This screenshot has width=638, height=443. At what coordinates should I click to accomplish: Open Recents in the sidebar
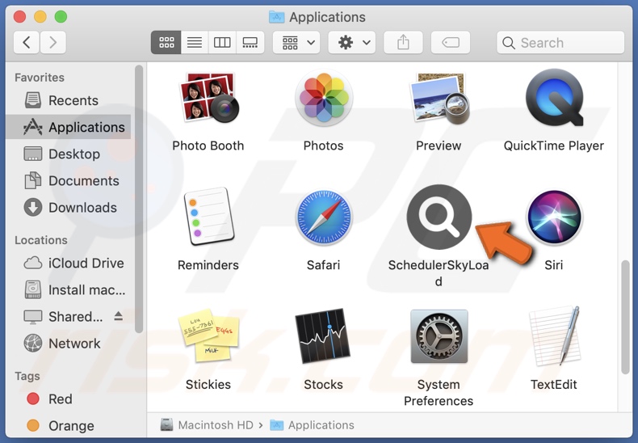tap(69, 100)
